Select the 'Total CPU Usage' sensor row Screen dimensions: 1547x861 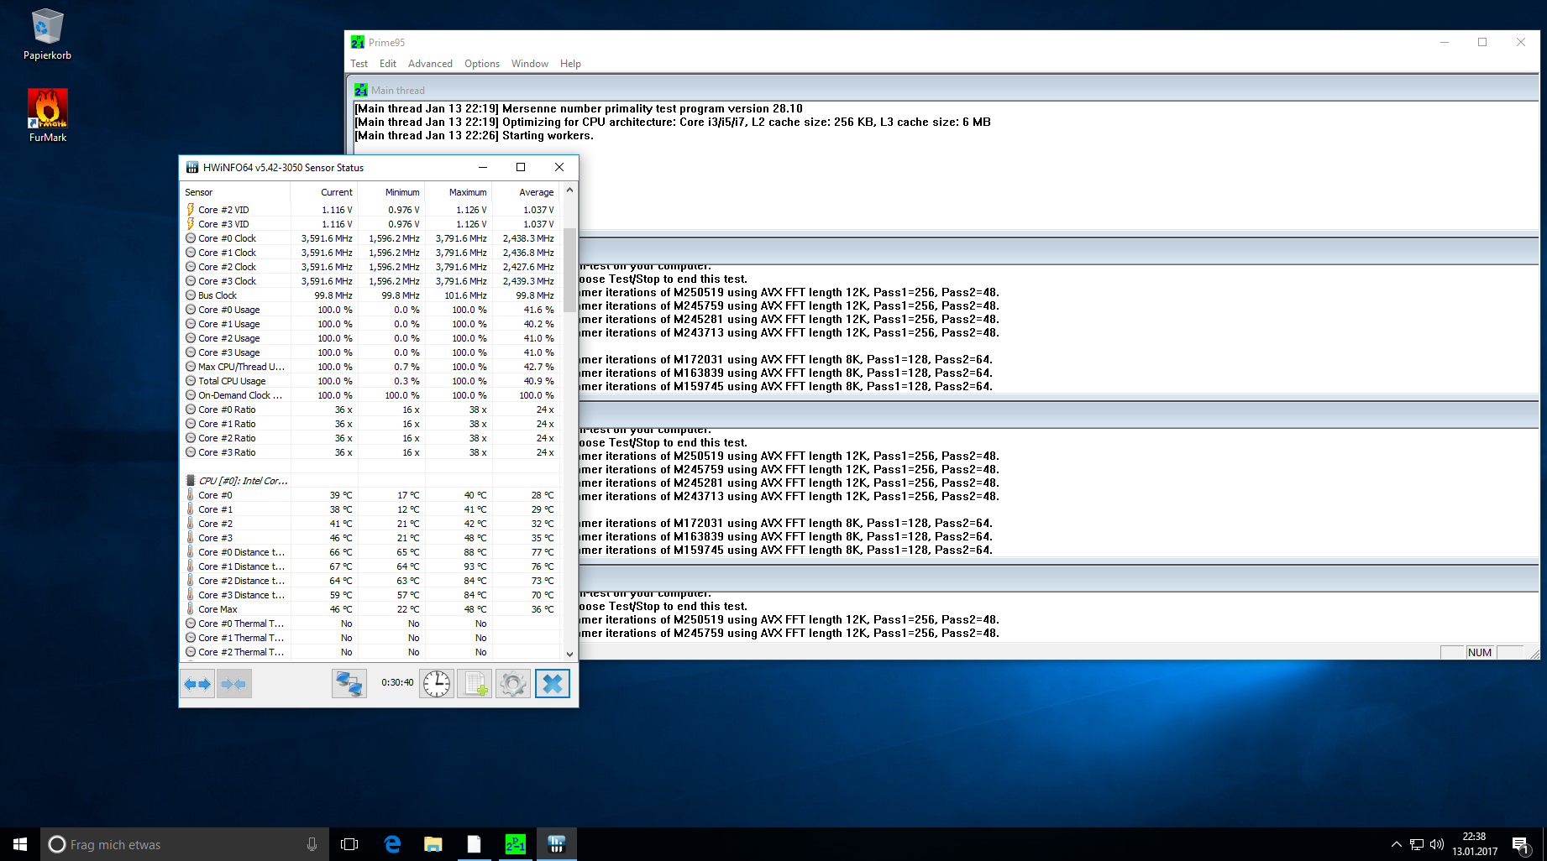[x=370, y=381]
